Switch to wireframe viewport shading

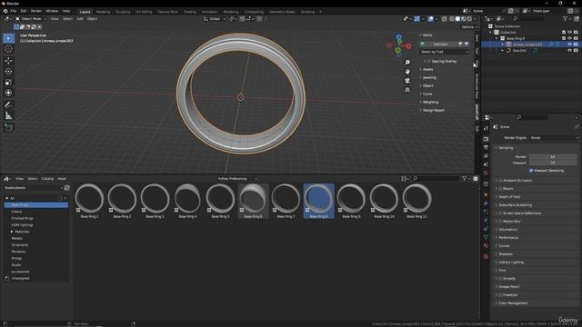click(x=451, y=19)
